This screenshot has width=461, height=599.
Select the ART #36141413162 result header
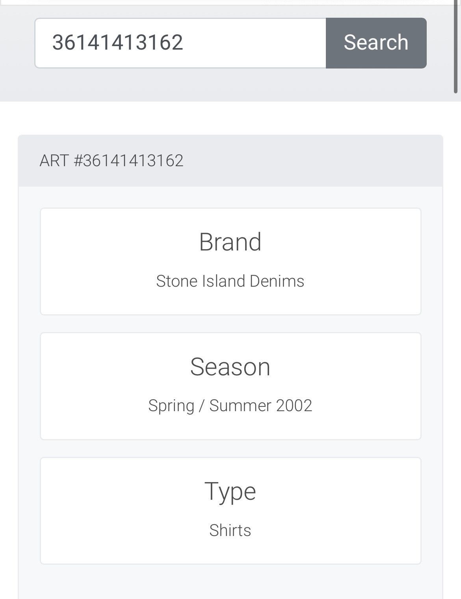112,161
